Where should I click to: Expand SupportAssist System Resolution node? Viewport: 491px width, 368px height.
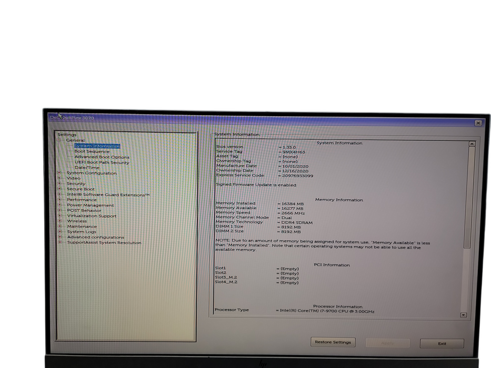[59, 242]
